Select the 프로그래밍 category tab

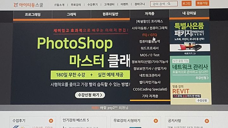[33, 14]
